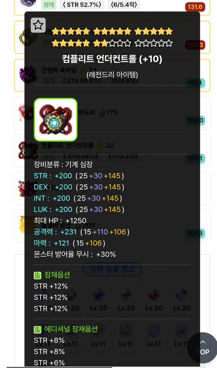The height and width of the screenshot is (368, 217).
Task: Tap the 131.6 score badge
Action: tap(195, 7)
